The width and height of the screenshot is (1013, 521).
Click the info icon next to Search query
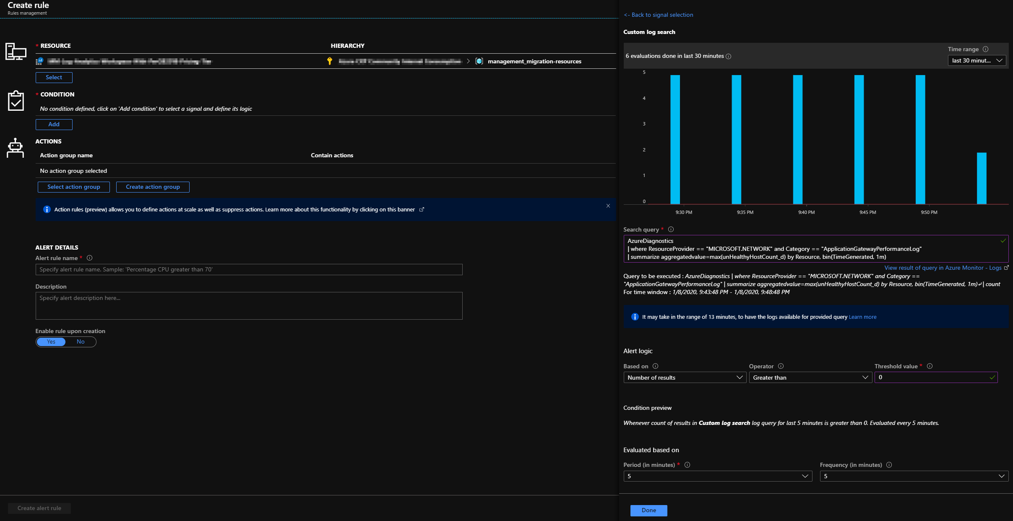click(671, 229)
